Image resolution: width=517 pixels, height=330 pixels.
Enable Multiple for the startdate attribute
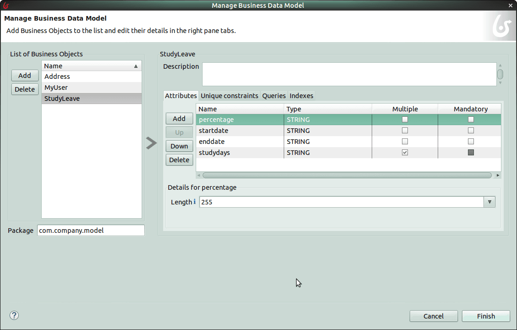(405, 130)
